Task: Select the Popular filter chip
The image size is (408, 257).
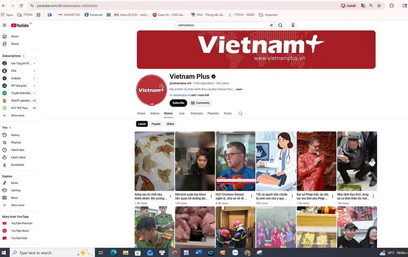Action: click(x=156, y=124)
